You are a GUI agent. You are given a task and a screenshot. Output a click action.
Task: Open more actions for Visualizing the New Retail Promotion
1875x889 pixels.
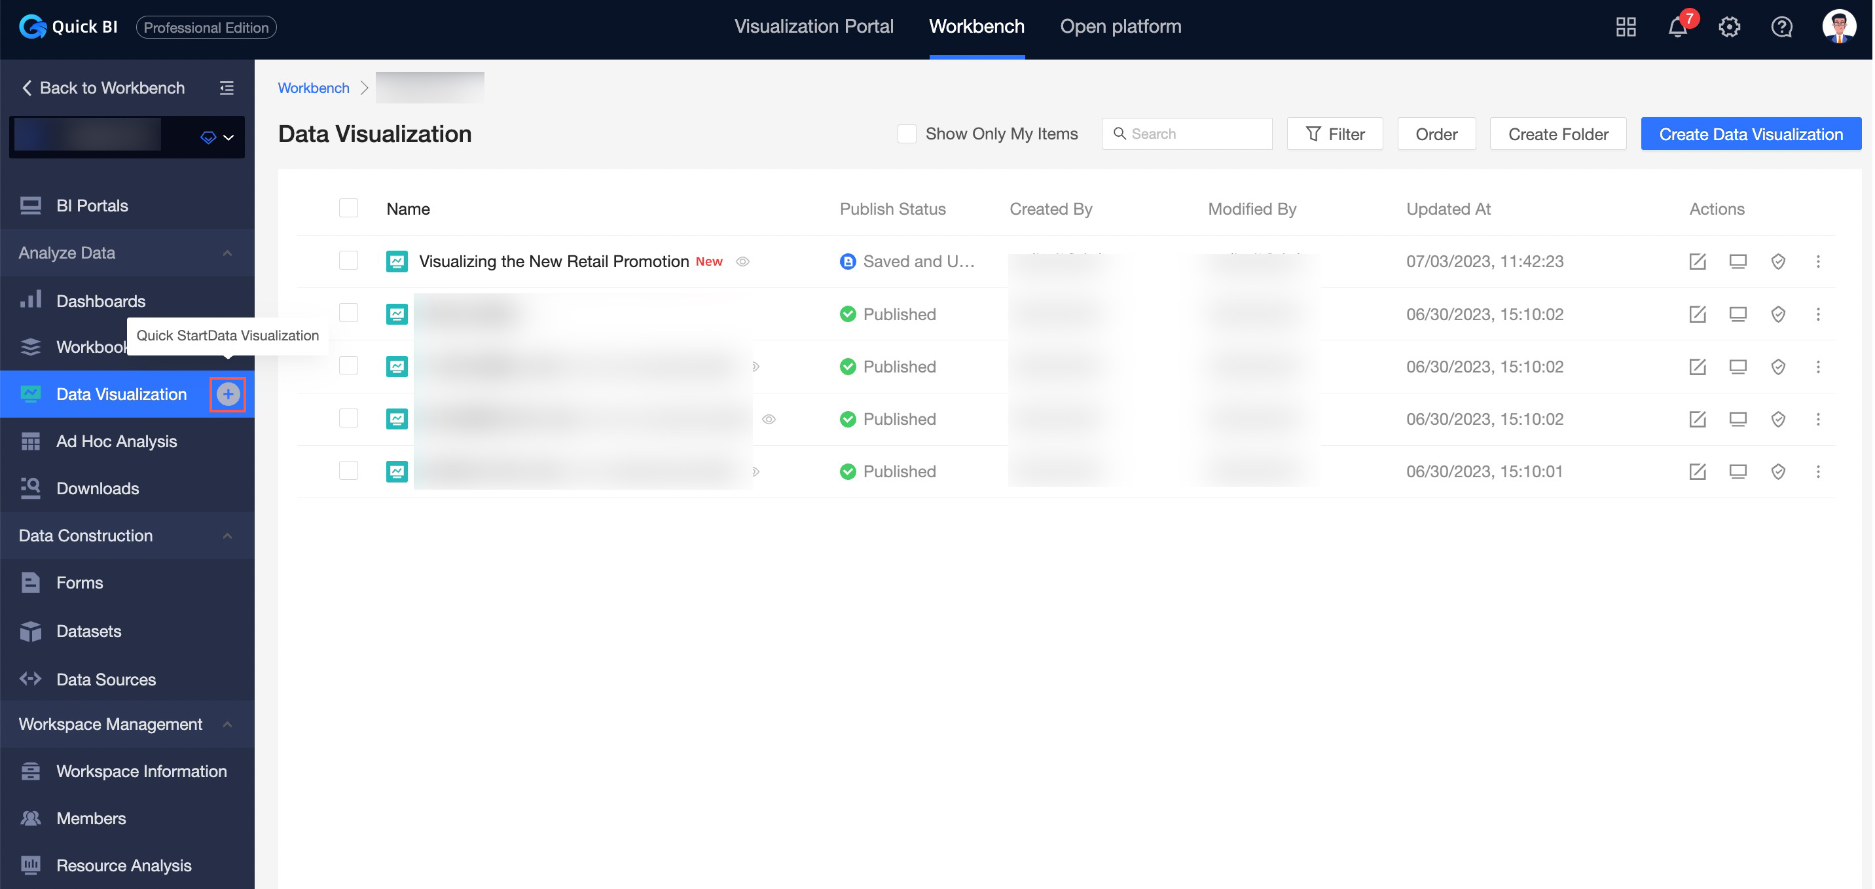coord(1818,261)
